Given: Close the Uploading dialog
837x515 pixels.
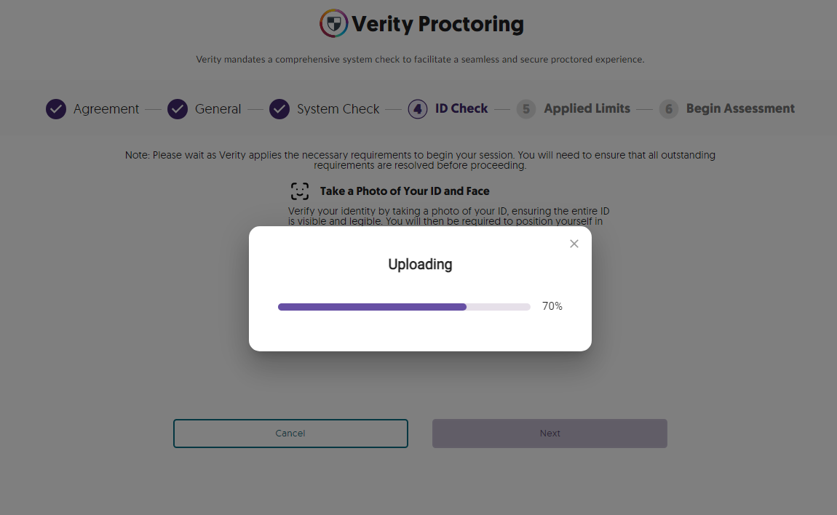Looking at the screenshot, I should (x=574, y=244).
